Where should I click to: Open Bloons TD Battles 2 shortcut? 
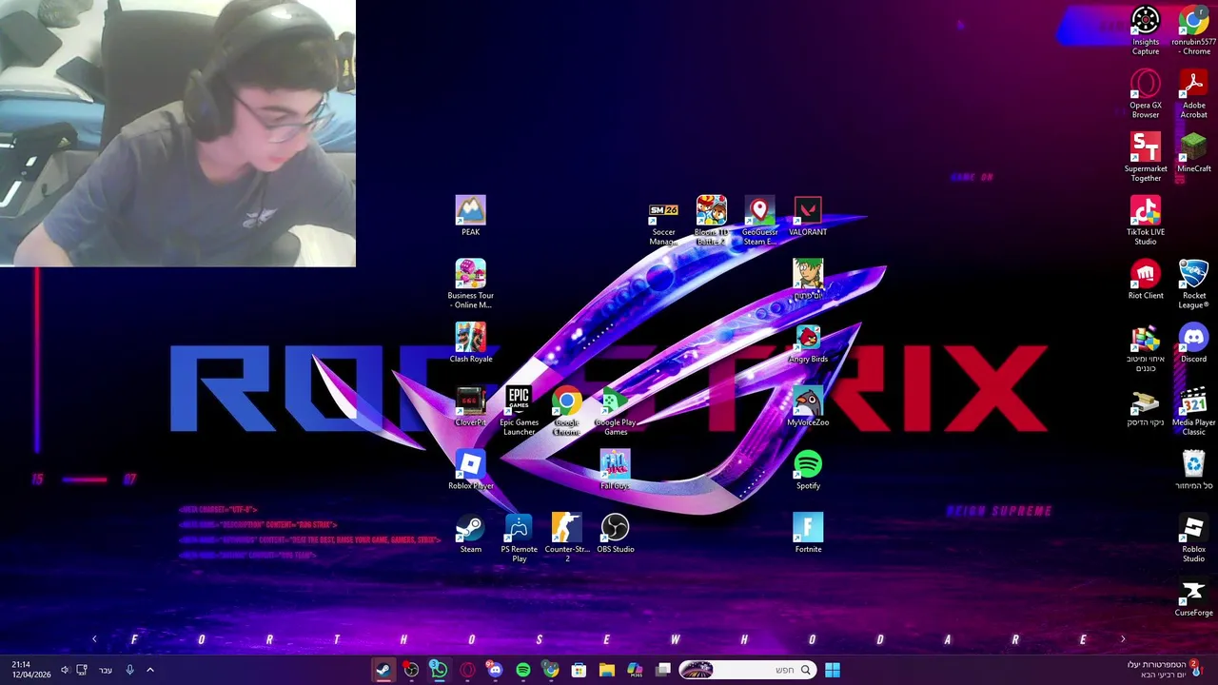click(711, 221)
